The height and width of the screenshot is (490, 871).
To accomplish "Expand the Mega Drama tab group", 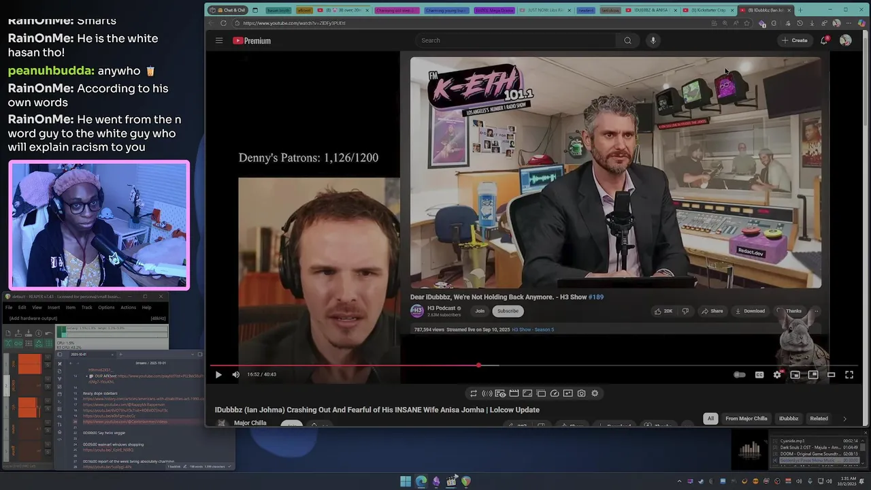I will (x=495, y=10).
